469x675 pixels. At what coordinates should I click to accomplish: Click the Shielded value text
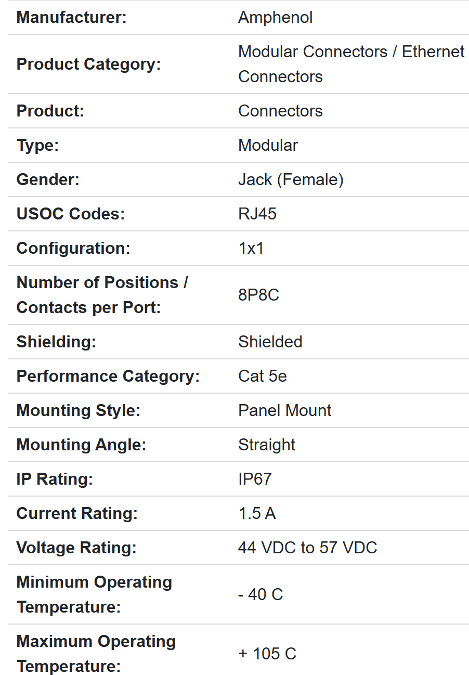coord(270,342)
